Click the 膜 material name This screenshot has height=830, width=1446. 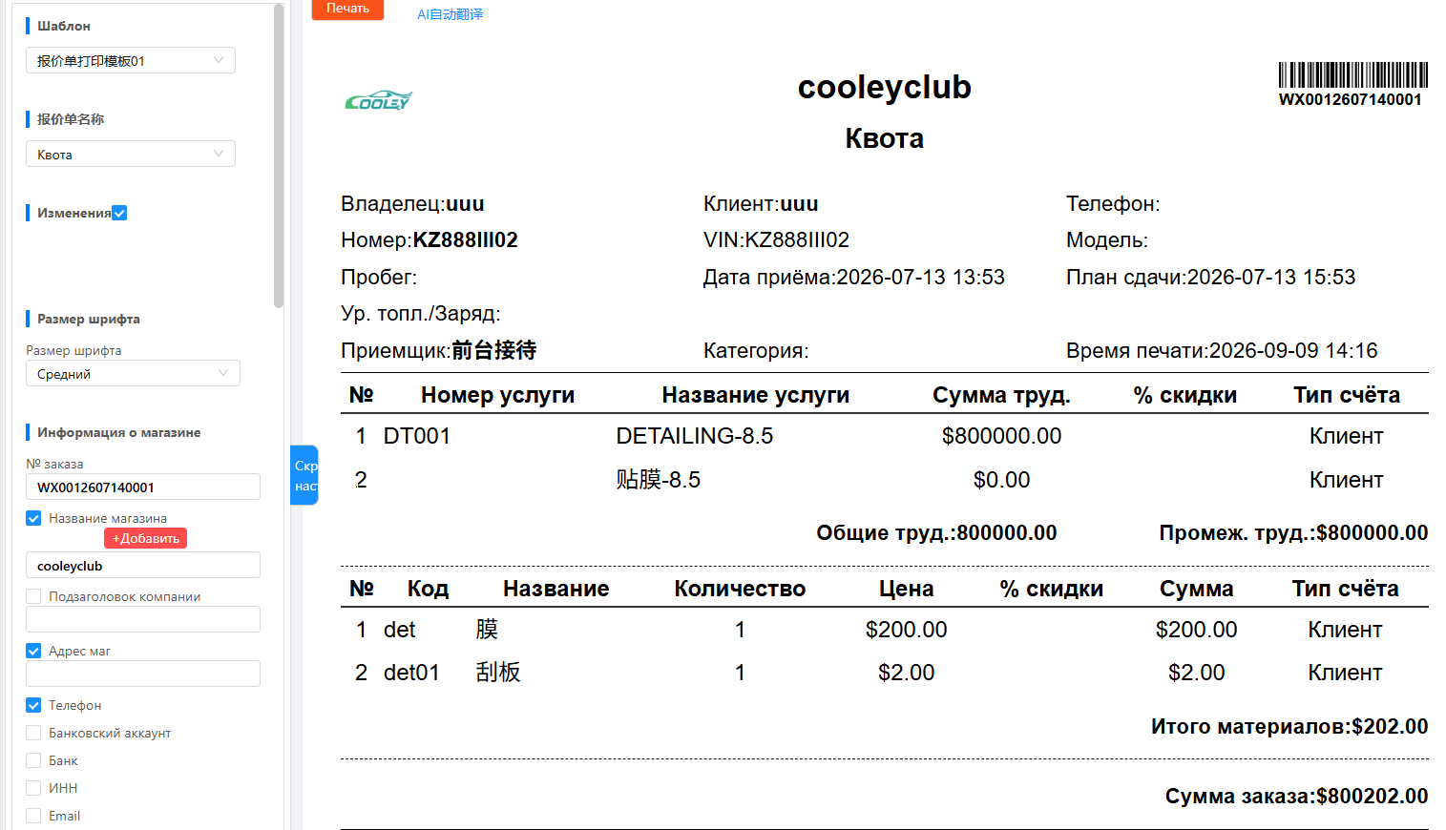click(487, 630)
